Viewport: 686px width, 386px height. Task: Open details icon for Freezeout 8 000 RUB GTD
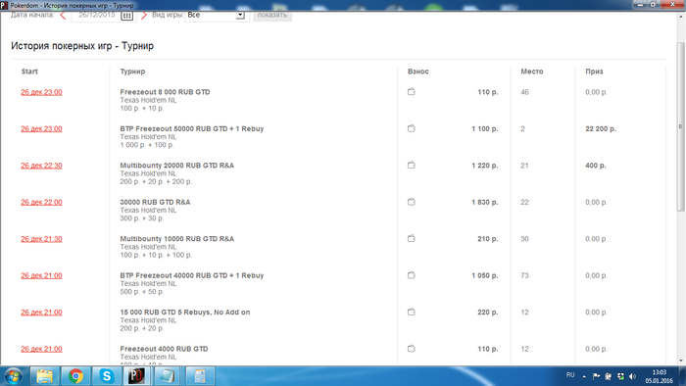(x=412, y=92)
